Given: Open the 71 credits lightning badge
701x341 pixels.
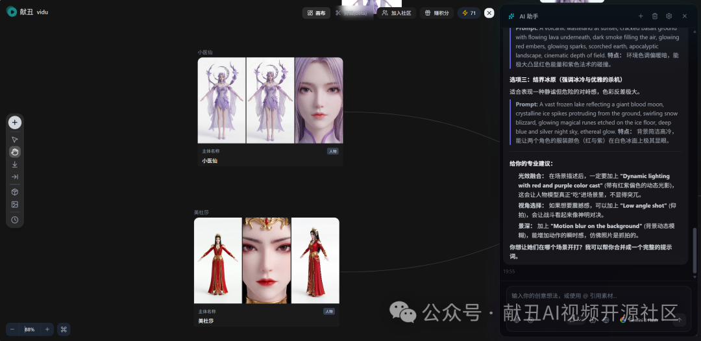Looking at the screenshot, I should tap(469, 13).
